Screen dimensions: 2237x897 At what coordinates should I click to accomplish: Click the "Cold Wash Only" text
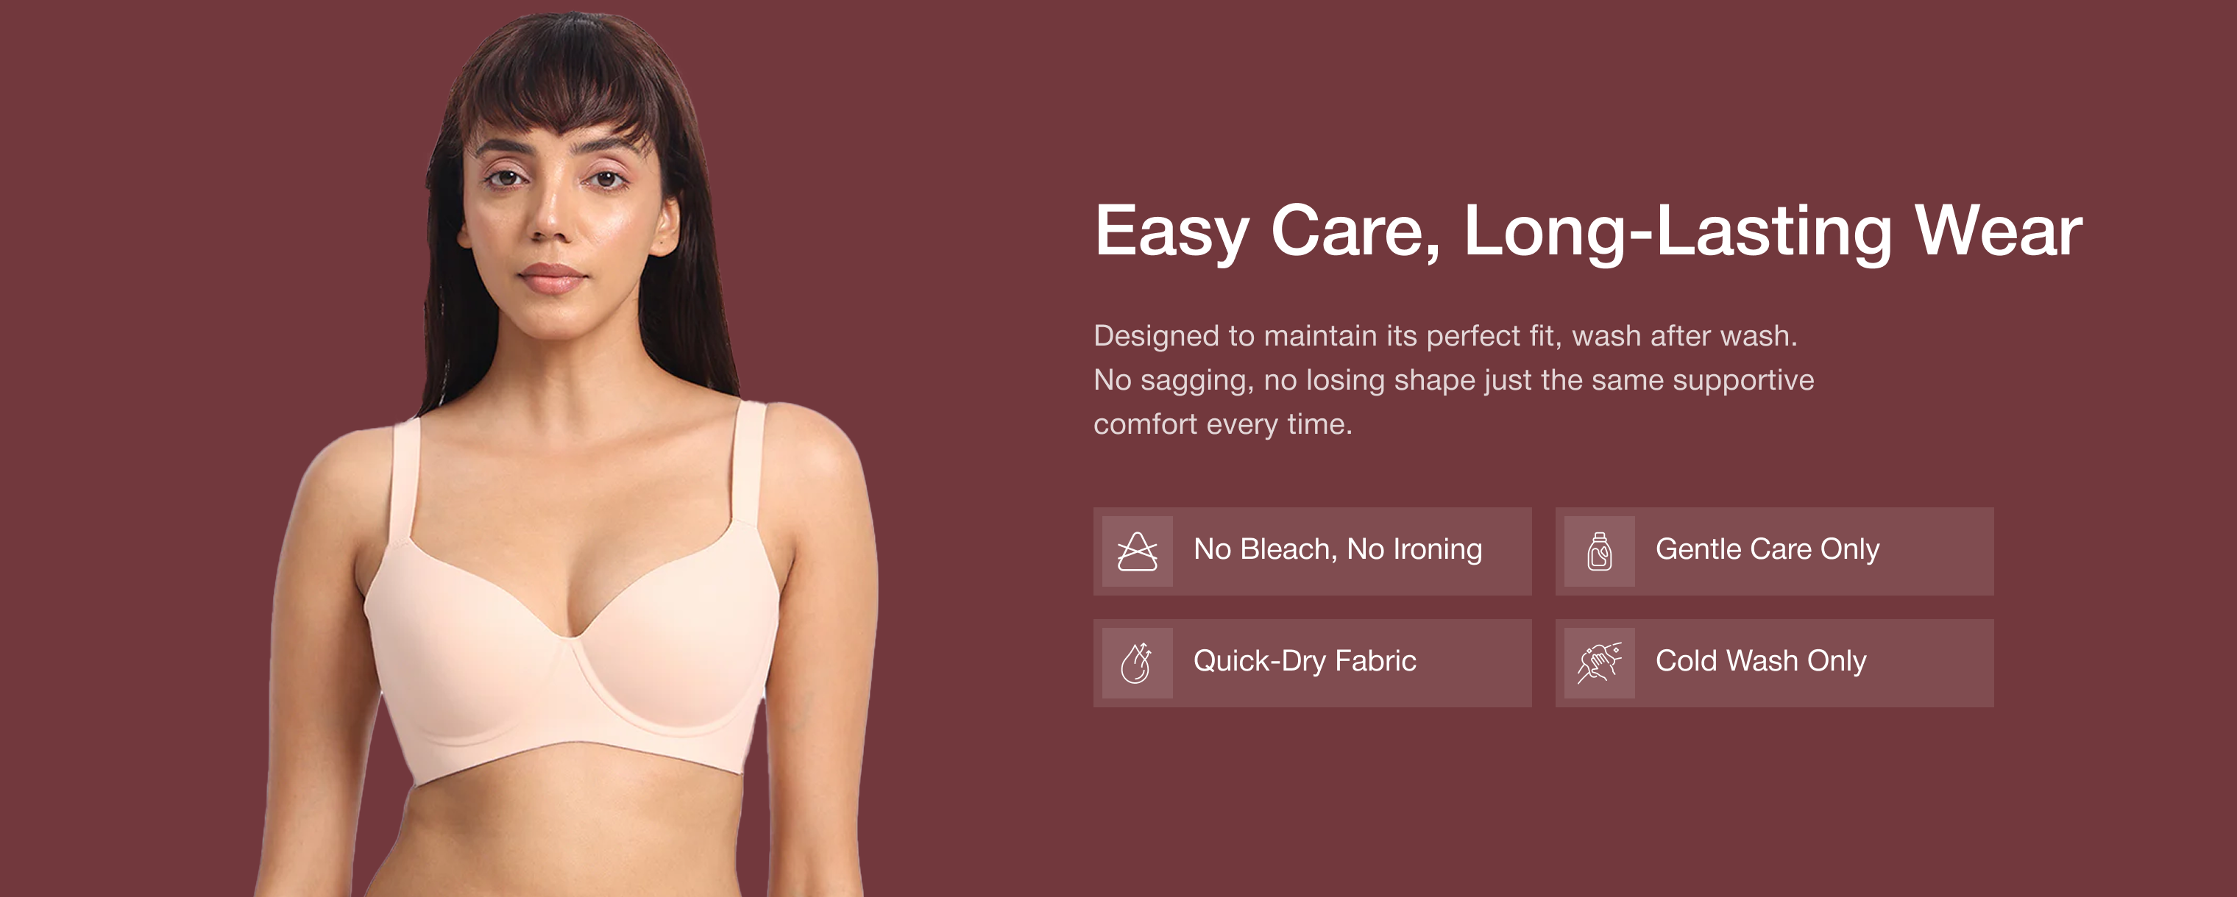click(1760, 662)
